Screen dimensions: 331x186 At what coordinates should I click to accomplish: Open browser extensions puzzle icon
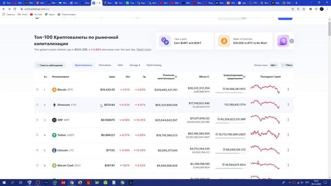[310, 9]
